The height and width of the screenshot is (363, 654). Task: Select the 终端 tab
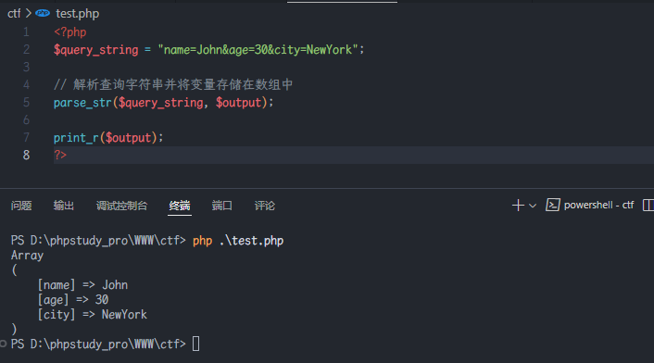(x=180, y=206)
